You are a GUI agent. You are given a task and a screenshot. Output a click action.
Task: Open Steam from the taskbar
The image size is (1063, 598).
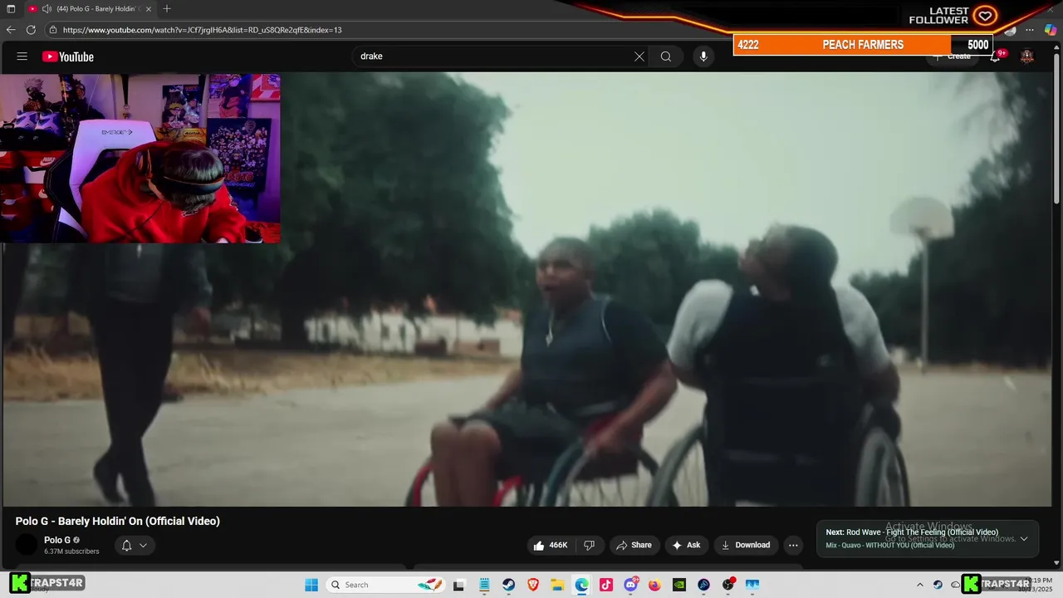[x=508, y=585]
